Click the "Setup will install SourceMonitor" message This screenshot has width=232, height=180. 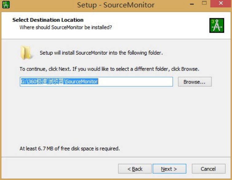(101, 53)
